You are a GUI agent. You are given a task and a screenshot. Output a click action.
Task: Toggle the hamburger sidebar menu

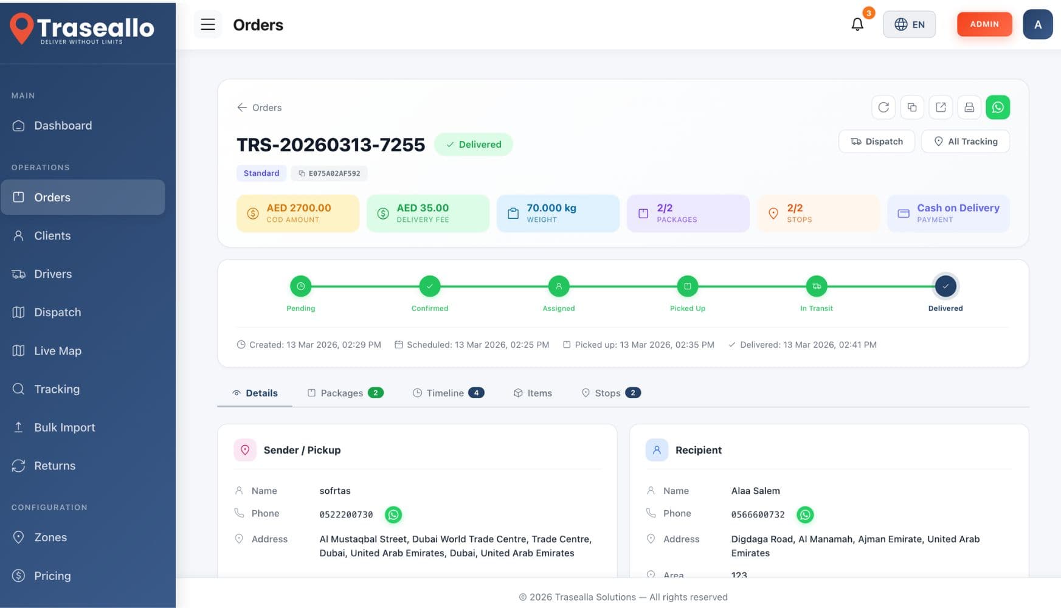pos(208,24)
